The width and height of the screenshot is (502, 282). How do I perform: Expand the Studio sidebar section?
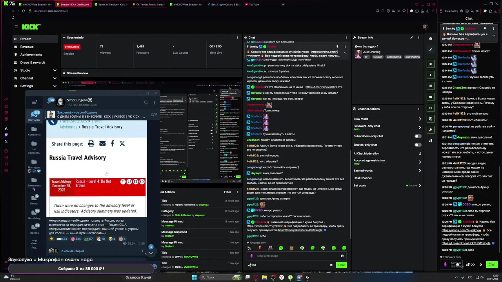pos(55,70)
